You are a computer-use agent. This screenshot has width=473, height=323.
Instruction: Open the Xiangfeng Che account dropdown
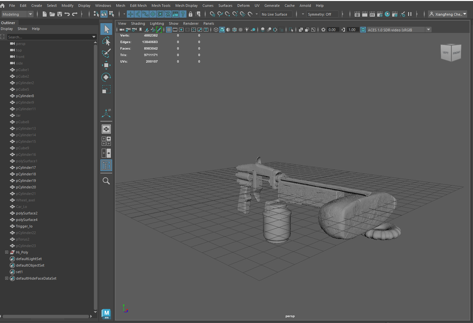click(448, 14)
